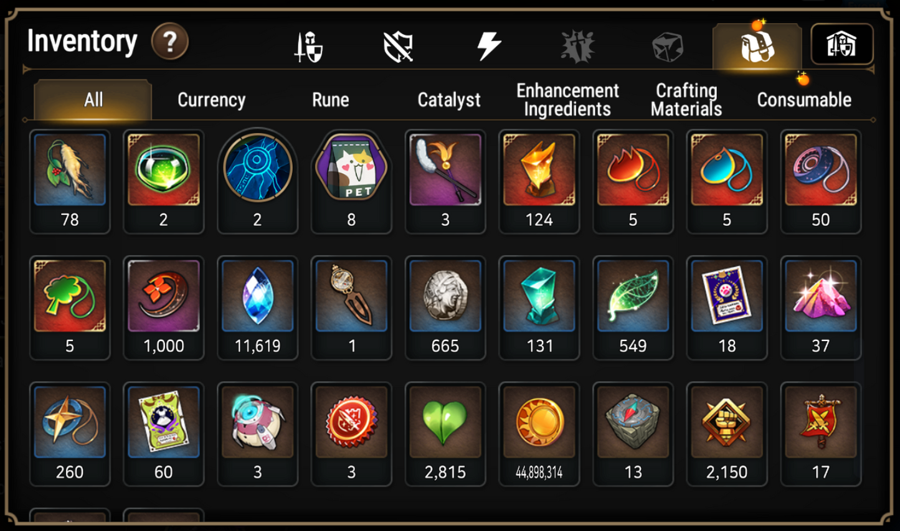Open the castle storage icon button

(841, 44)
